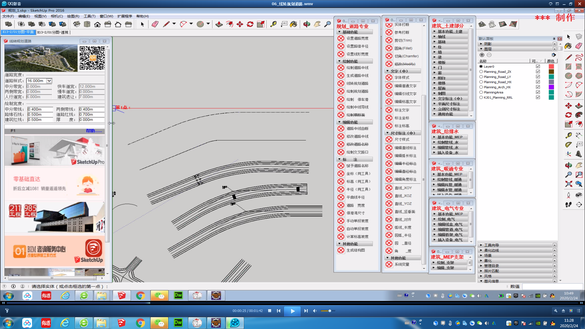This screenshot has height=329, width=585.
Task: Adjust the player volume slider
Action: 328,311
